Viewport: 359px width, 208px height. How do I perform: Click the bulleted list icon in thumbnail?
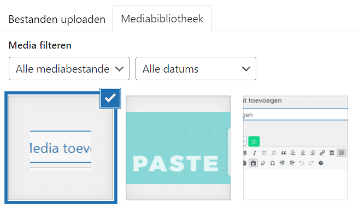[264, 153]
